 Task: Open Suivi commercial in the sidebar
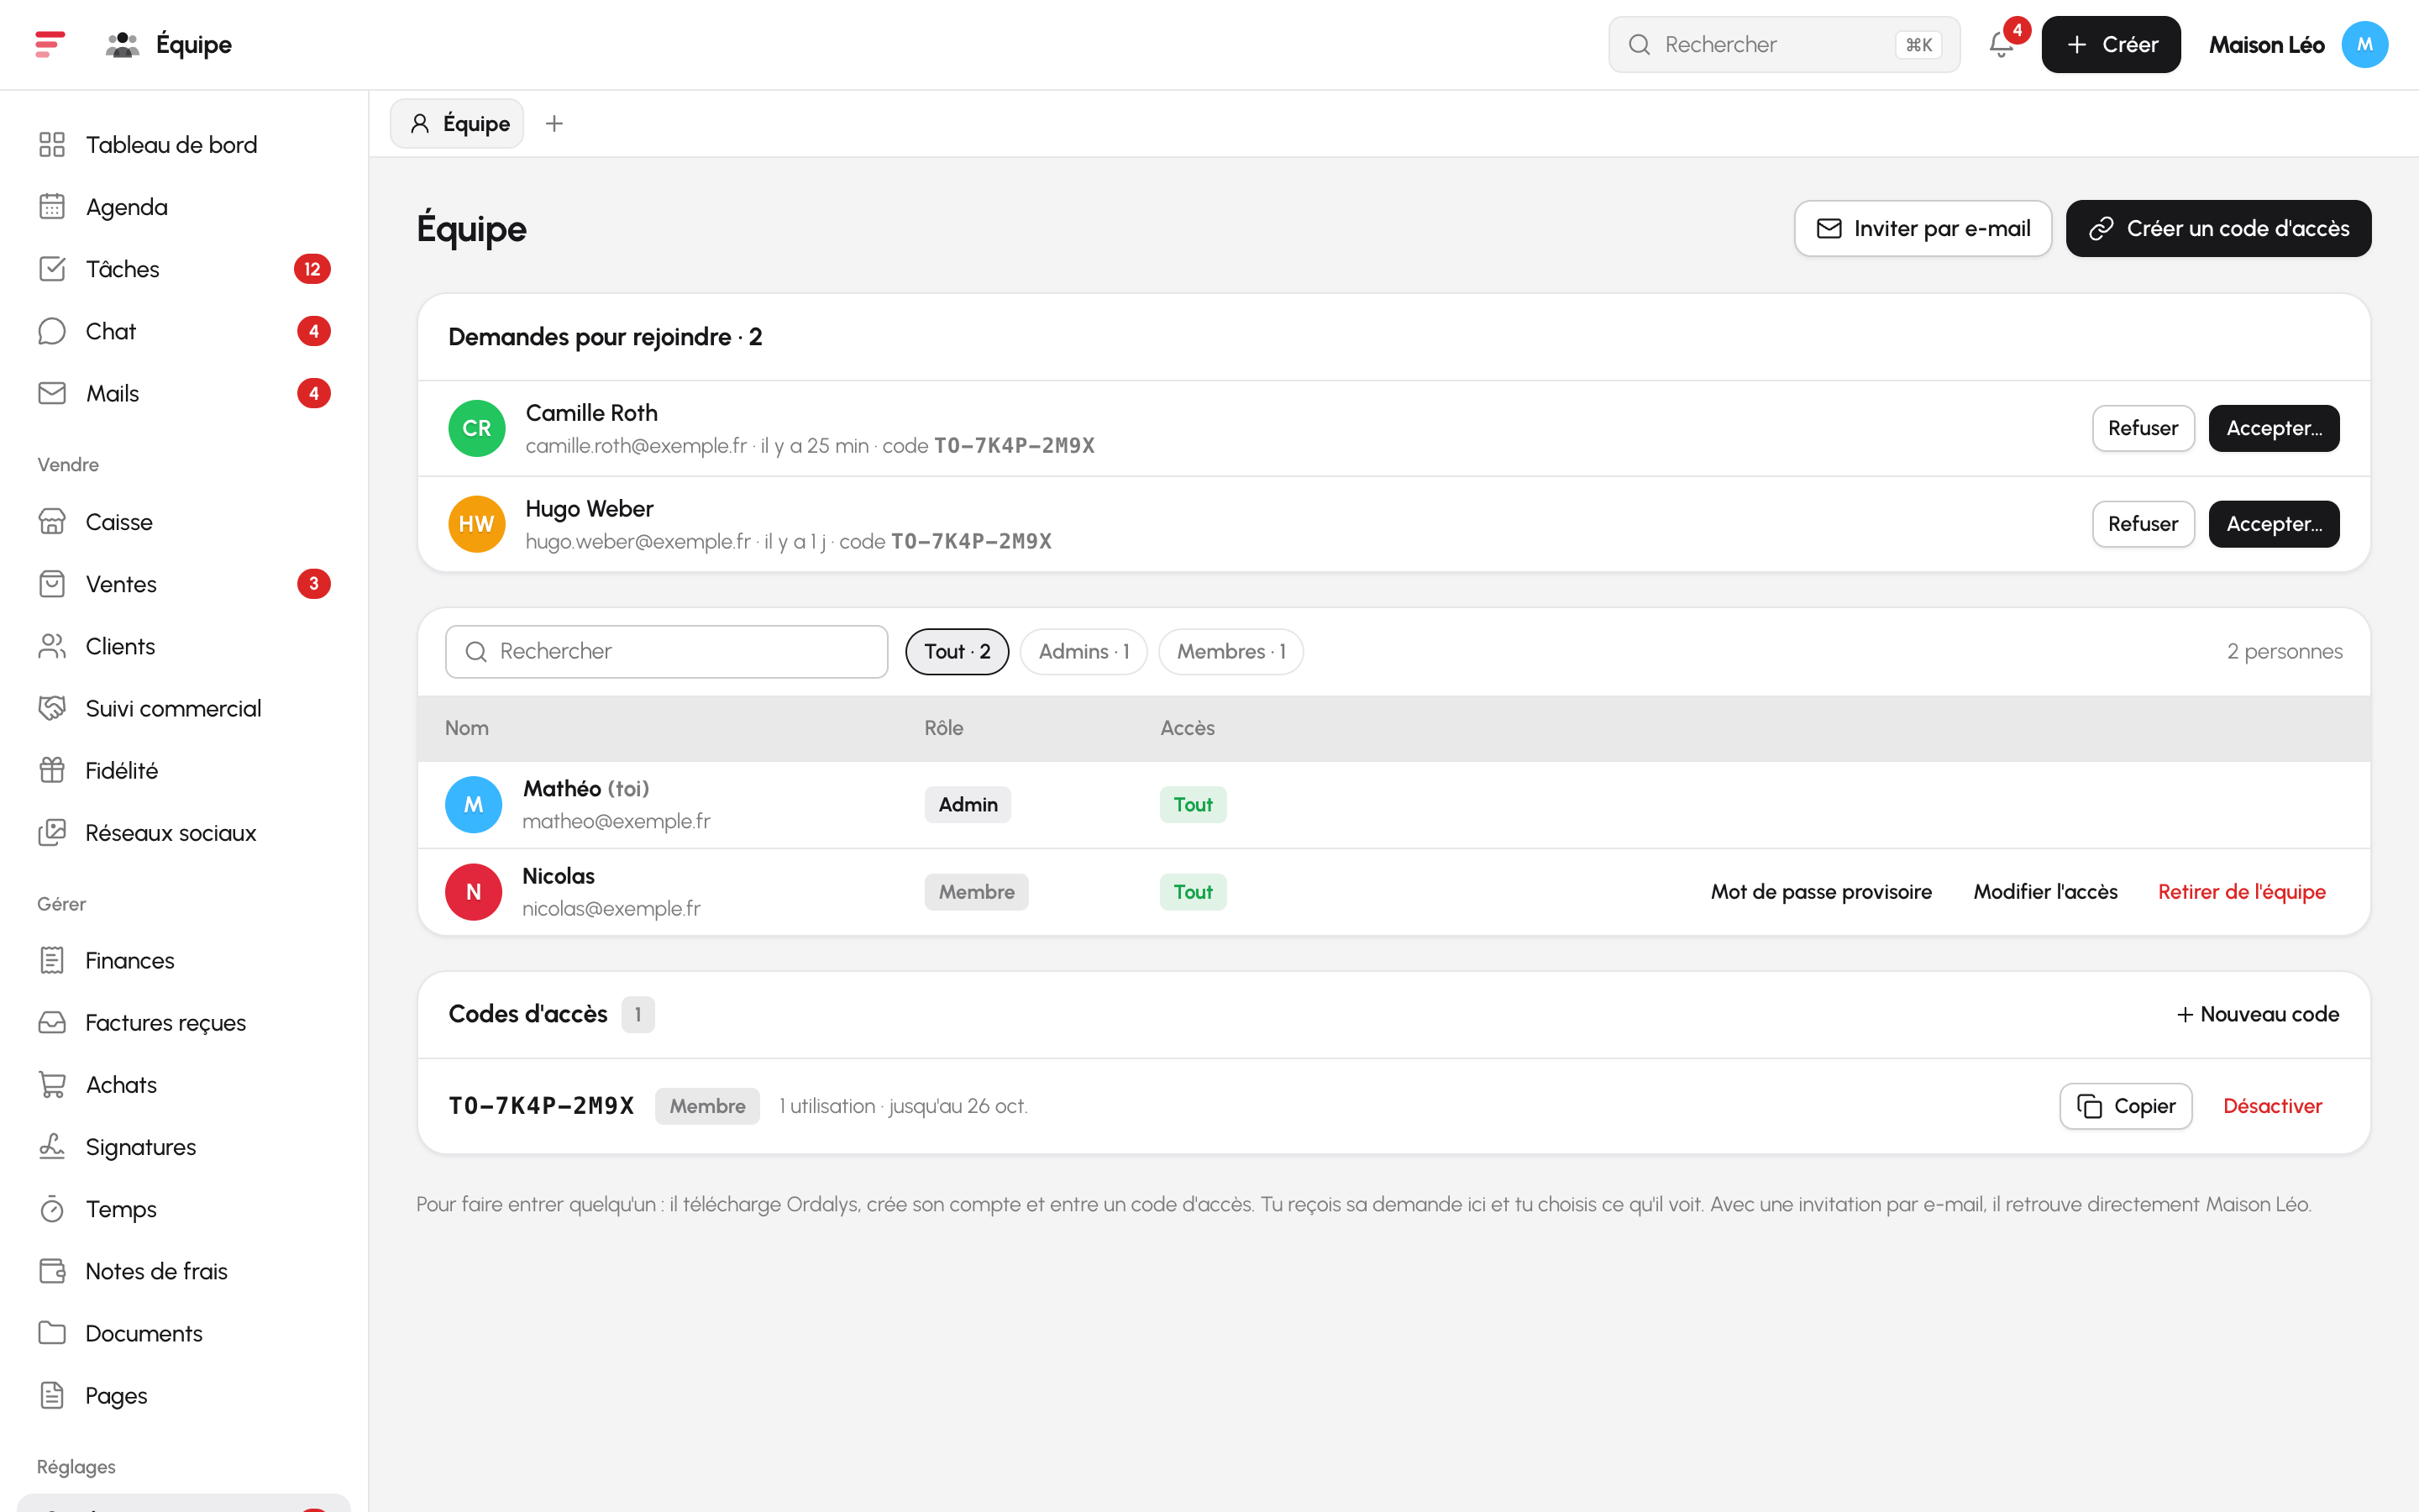coord(184,708)
